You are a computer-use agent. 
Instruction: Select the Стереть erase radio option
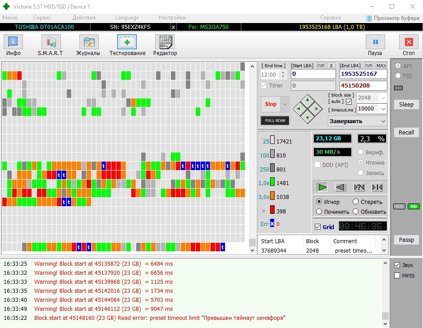355,202
